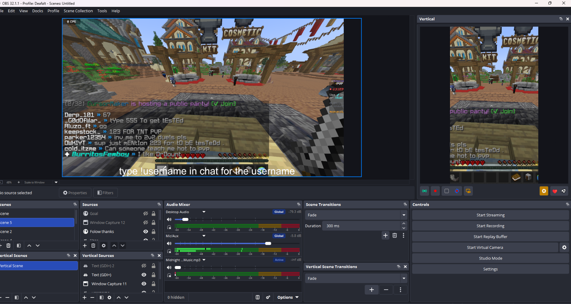Move source up in Sources toolbar

(x=114, y=245)
